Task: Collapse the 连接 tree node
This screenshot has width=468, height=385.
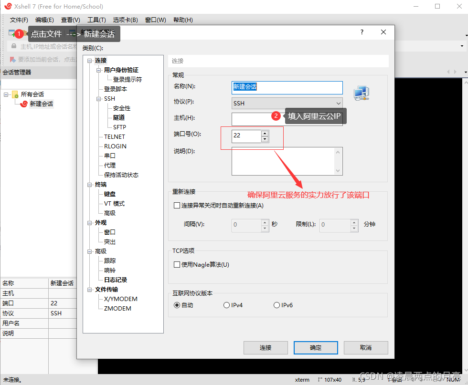Action: click(89, 61)
